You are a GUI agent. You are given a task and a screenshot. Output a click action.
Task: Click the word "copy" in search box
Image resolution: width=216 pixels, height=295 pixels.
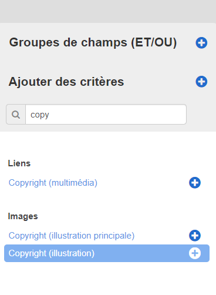point(40,115)
